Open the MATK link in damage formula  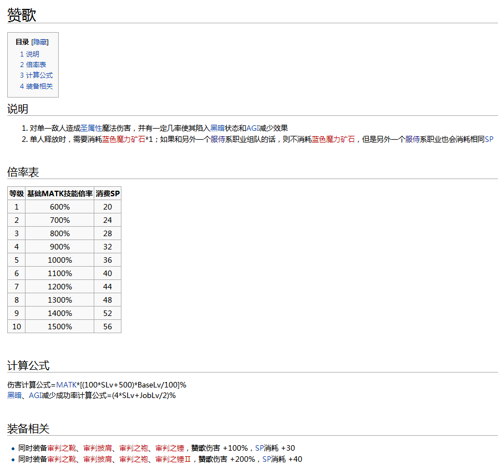67,385
